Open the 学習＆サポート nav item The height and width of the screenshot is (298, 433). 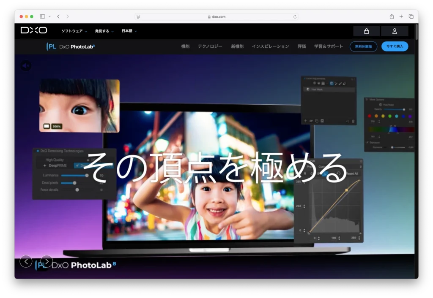(x=329, y=46)
